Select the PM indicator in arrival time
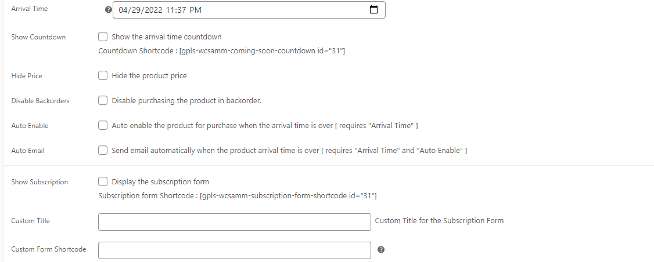The image size is (654, 262). tap(196, 10)
